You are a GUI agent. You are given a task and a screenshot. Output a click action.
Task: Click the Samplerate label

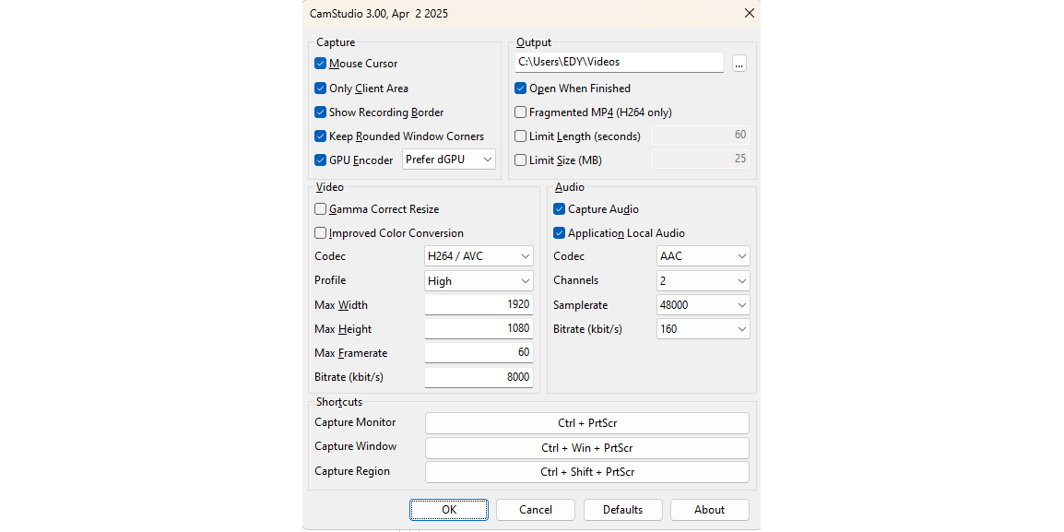click(x=580, y=304)
